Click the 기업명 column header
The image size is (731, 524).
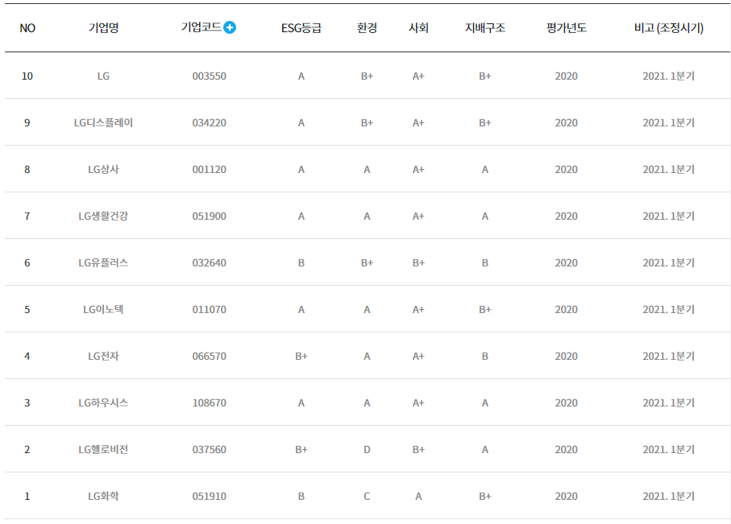(103, 28)
